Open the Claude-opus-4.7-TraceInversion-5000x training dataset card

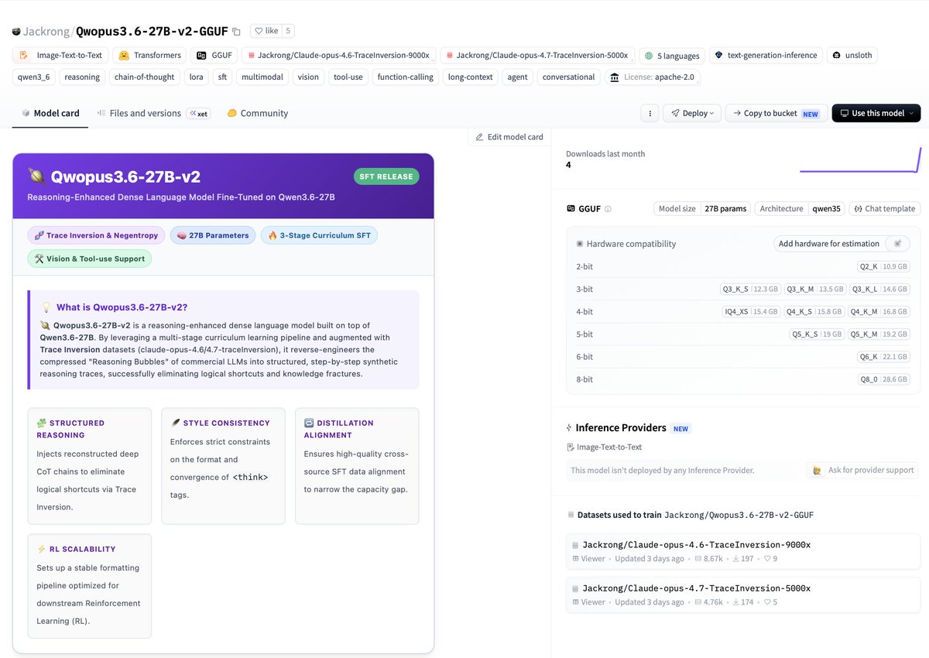click(743, 595)
